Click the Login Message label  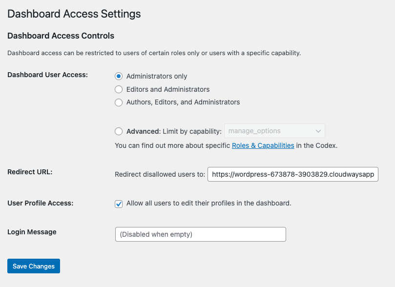(x=32, y=232)
